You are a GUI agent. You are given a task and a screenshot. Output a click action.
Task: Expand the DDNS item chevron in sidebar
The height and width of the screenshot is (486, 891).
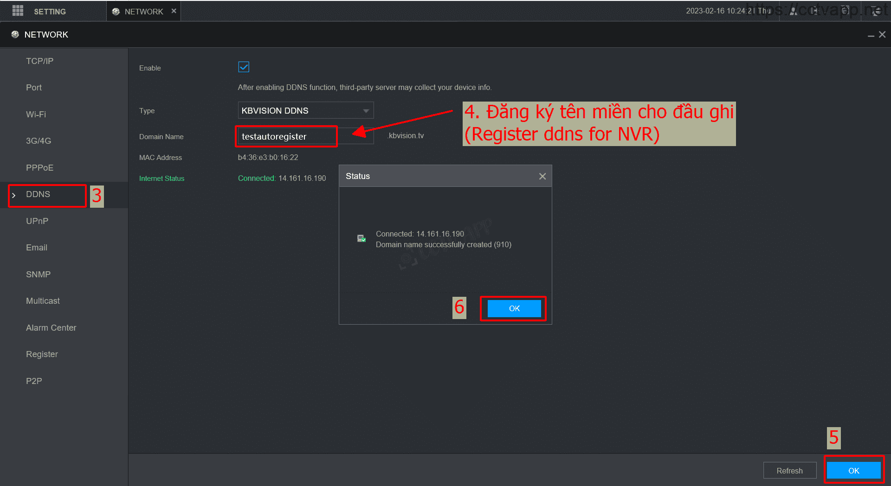[14, 195]
